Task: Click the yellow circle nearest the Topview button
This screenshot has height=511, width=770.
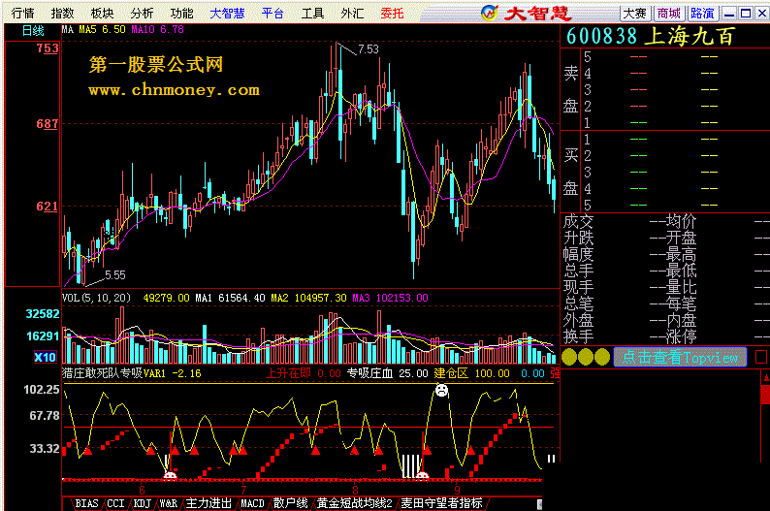Action: click(602, 357)
